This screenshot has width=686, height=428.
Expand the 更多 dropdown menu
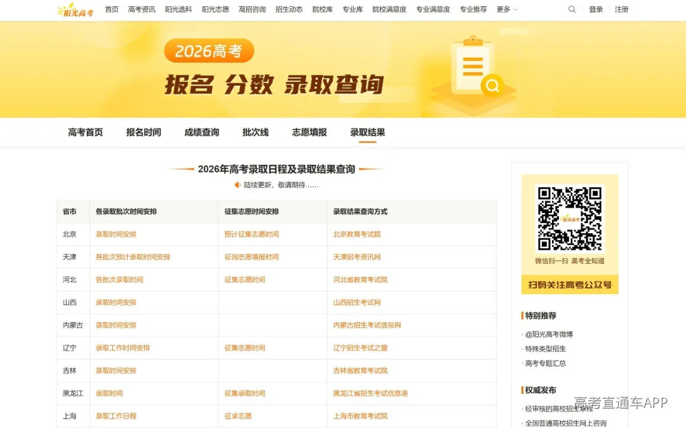(507, 9)
